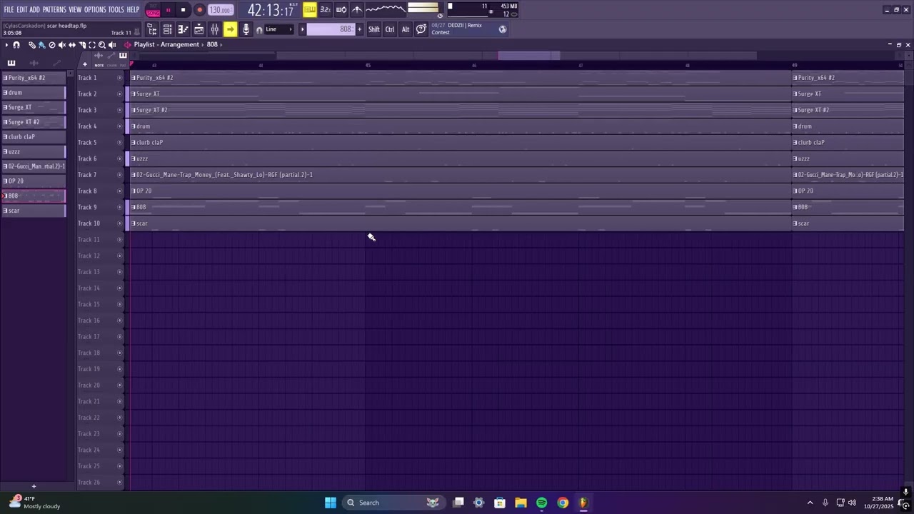Open the TOOLS menu
The height and width of the screenshot is (514, 914).
pyautogui.click(x=116, y=10)
